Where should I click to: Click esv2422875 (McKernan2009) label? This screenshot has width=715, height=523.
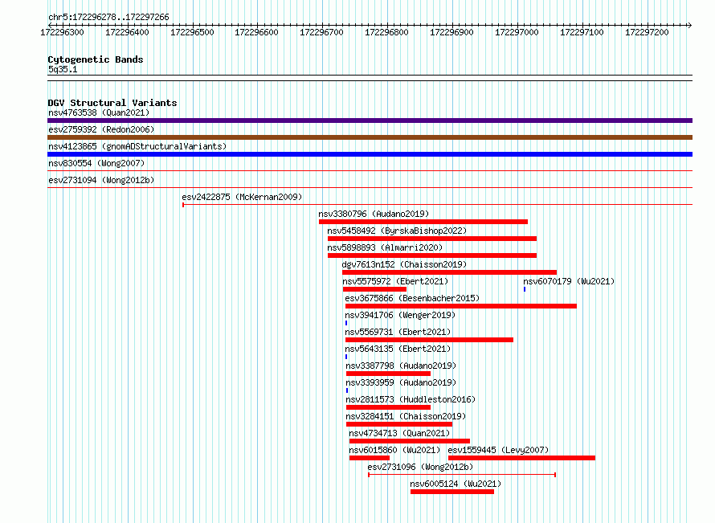pos(242,197)
